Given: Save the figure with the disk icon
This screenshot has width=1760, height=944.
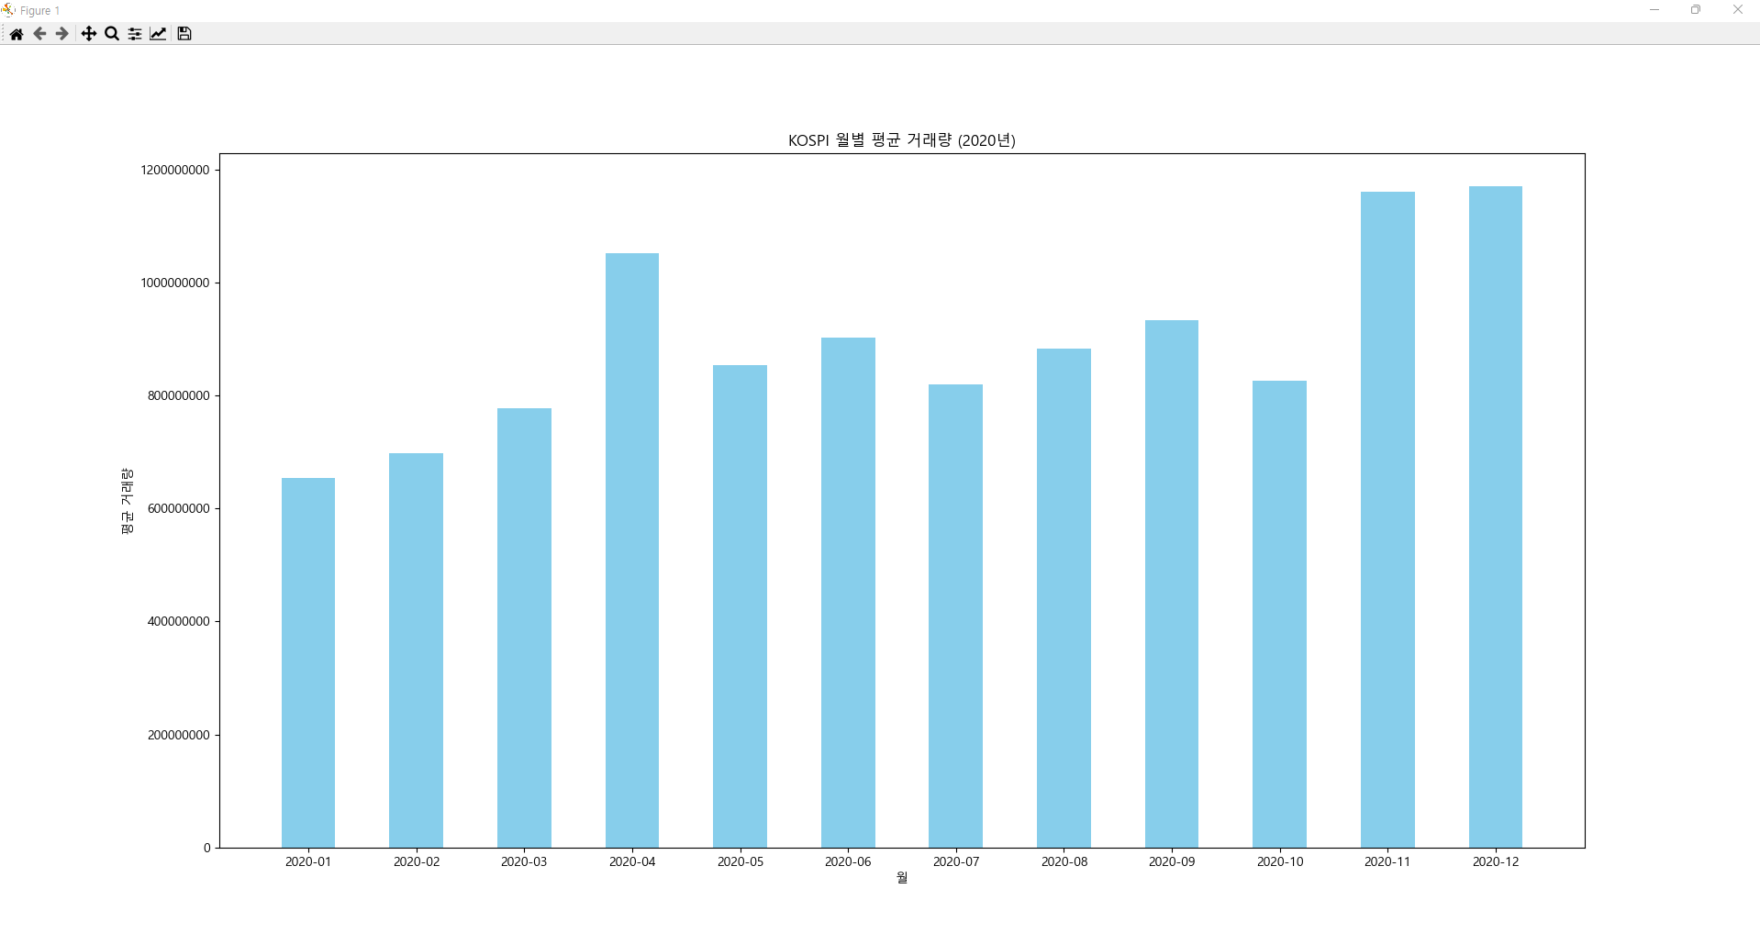Looking at the screenshot, I should pos(184,34).
